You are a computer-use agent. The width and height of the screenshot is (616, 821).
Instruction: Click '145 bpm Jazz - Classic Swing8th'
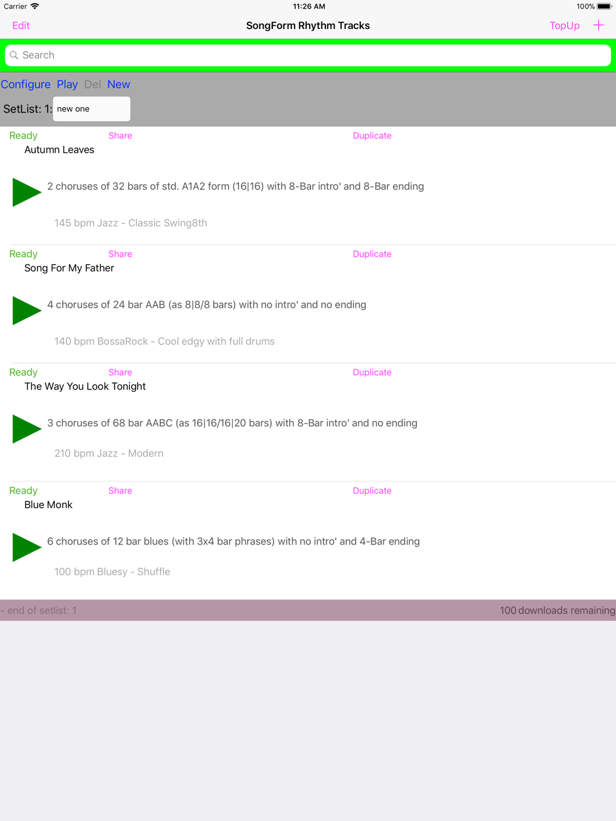pyautogui.click(x=131, y=223)
